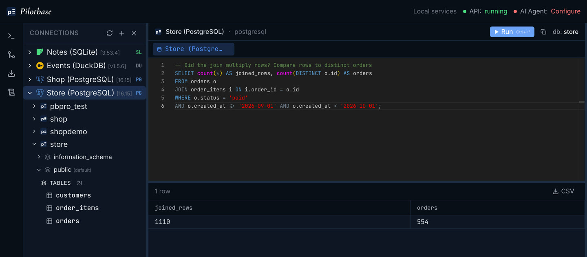Click the Pilotbase logo

(x=29, y=11)
